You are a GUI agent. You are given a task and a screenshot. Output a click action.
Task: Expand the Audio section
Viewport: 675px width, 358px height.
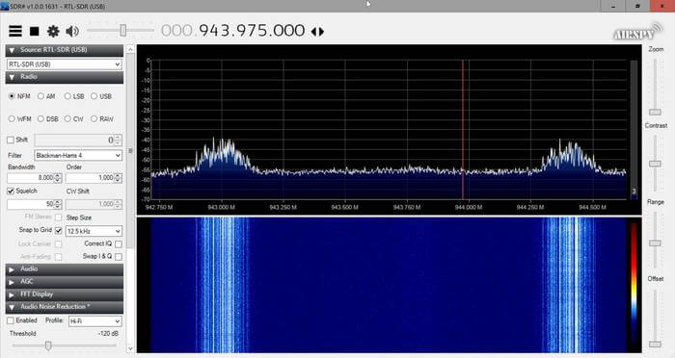[x=65, y=269]
